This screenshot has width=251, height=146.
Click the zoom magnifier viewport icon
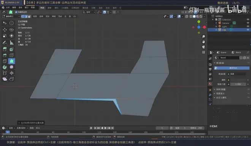pos(203,36)
